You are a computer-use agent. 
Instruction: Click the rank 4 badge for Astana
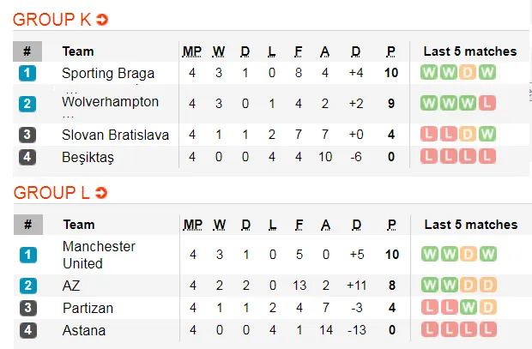27,329
